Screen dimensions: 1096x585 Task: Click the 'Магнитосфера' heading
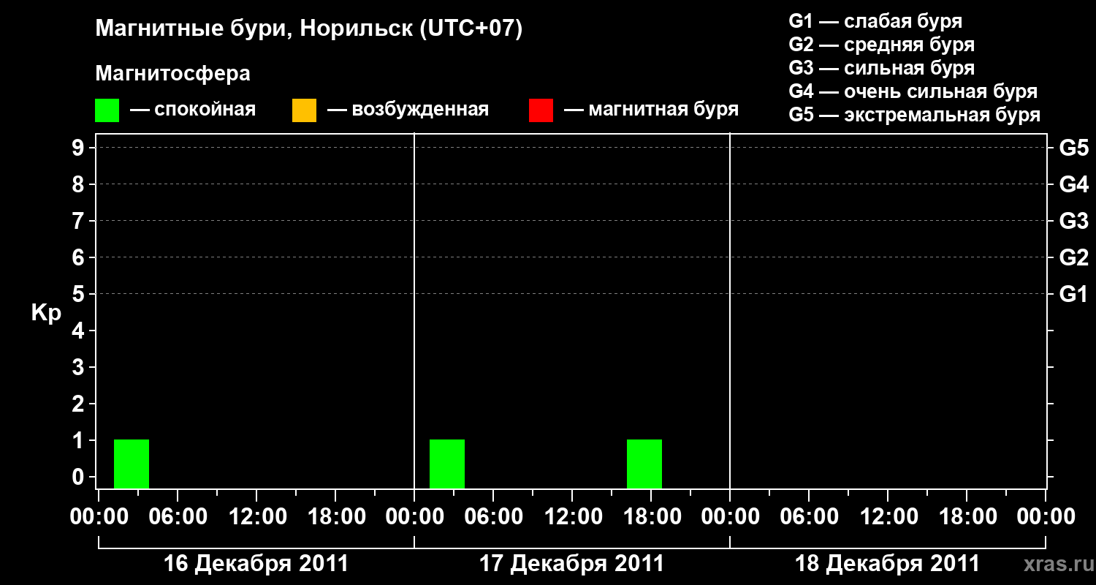pyautogui.click(x=172, y=74)
